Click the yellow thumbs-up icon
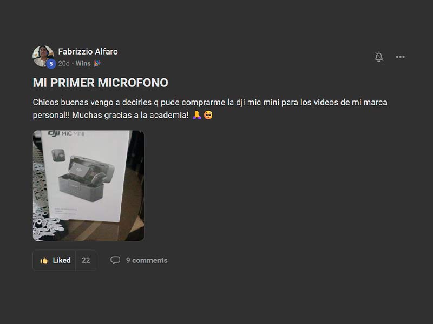 pos(44,260)
